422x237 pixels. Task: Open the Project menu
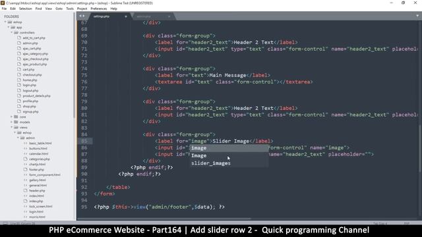point(82,9)
